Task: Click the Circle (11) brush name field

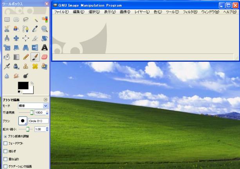Action: point(38,121)
